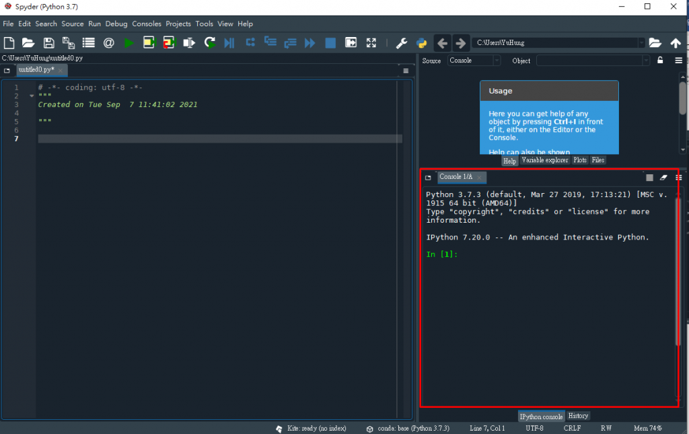Viewport: 689px width, 434px height.
Task: Collapse docstring fold arrow at line 2
Action: pos(32,96)
